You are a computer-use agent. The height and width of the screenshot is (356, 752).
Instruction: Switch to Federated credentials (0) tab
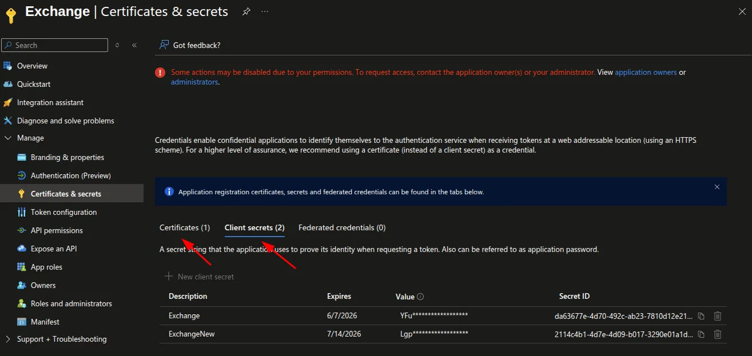pos(342,227)
